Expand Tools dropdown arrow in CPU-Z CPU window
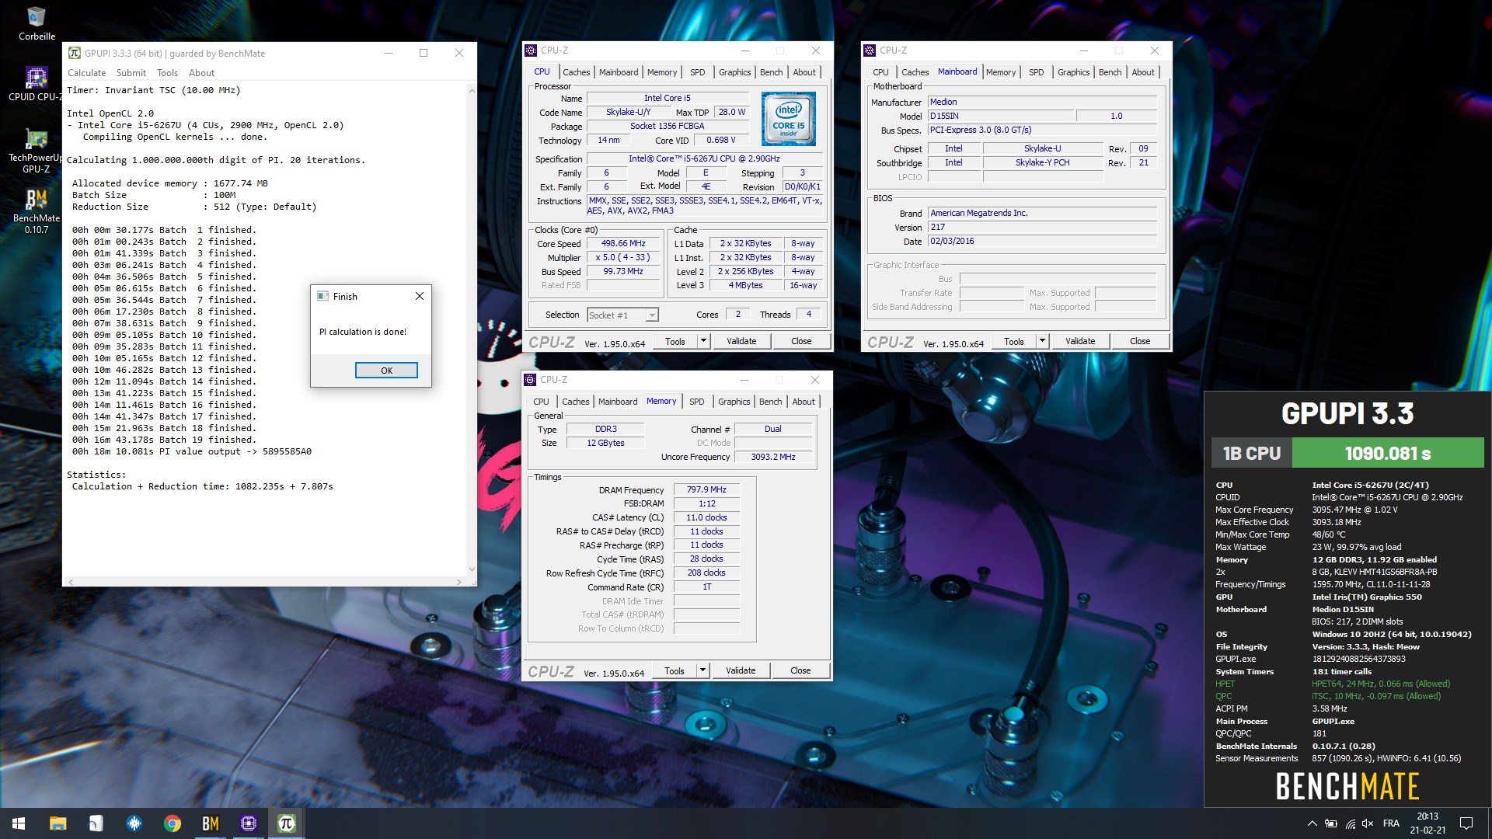 703,341
